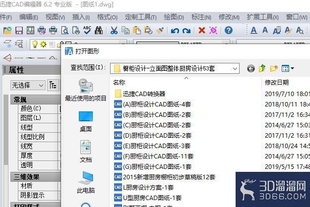Image resolution: width=310 pixels, height=207 pixels.
Task: Select file (B)厨柜设计CAD图纸-2套
Action: pos(153,115)
